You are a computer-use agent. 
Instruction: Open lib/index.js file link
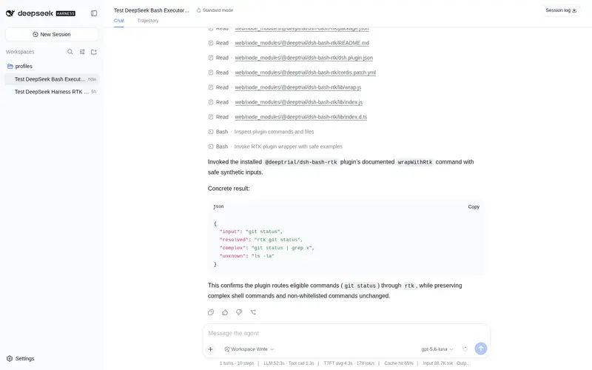298,102
